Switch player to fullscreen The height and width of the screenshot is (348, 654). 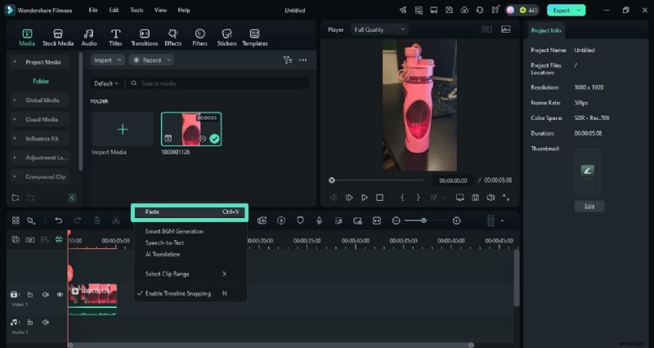tap(506, 198)
